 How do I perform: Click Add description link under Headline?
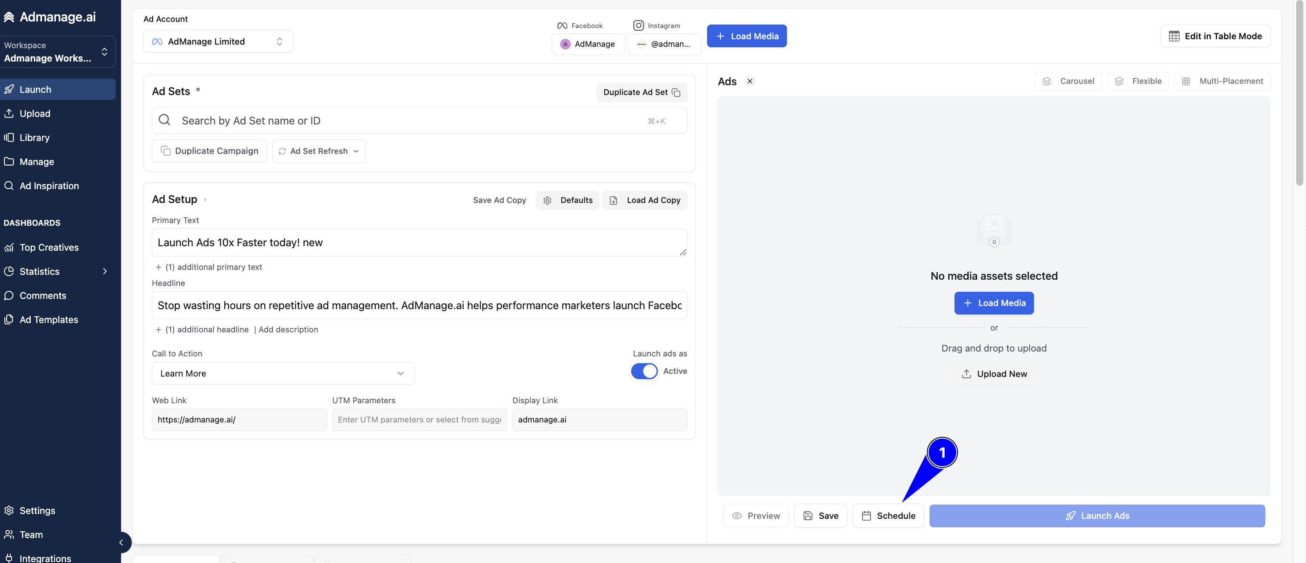[289, 330]
